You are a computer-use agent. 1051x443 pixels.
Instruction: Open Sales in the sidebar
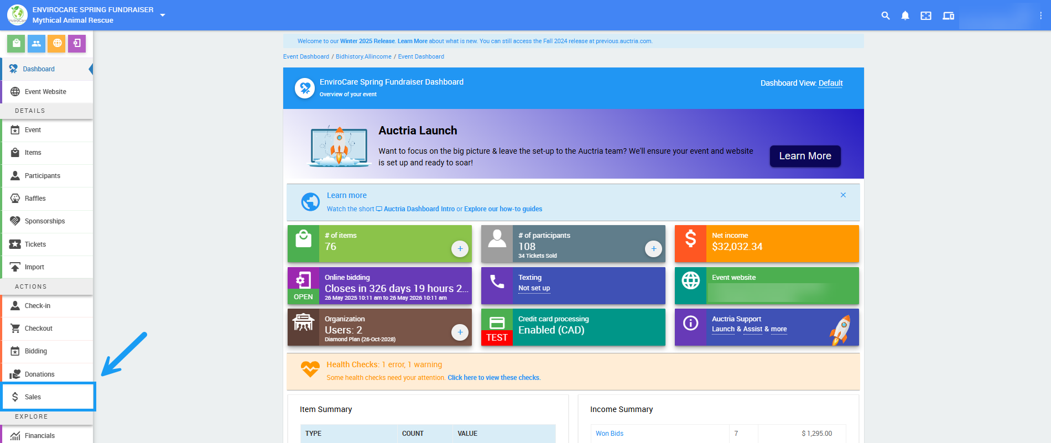(33, 397)
